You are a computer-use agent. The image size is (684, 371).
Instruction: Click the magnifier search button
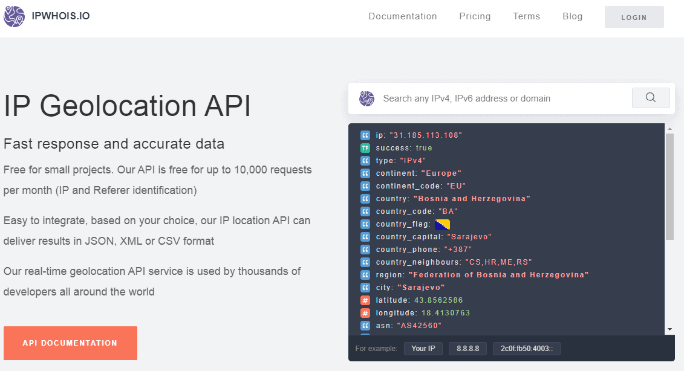(x=650, y=98)
